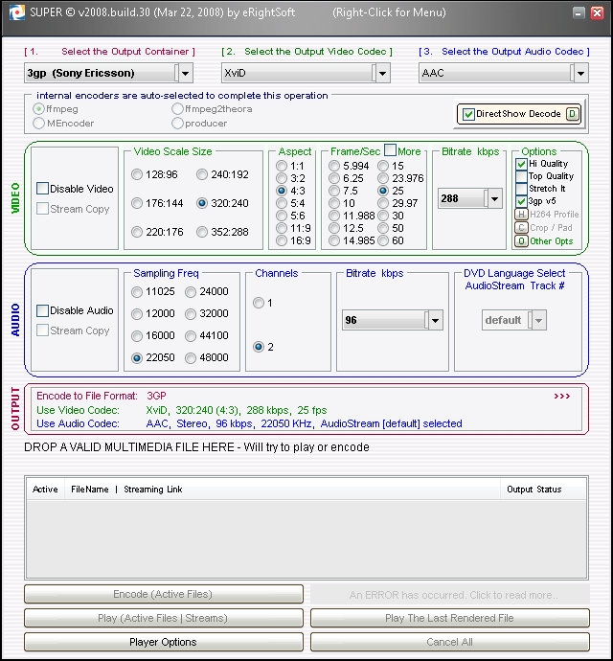Screen dimensions: 613x661
Task: Open the Output Video Codec dropdown
Action: 382,73
